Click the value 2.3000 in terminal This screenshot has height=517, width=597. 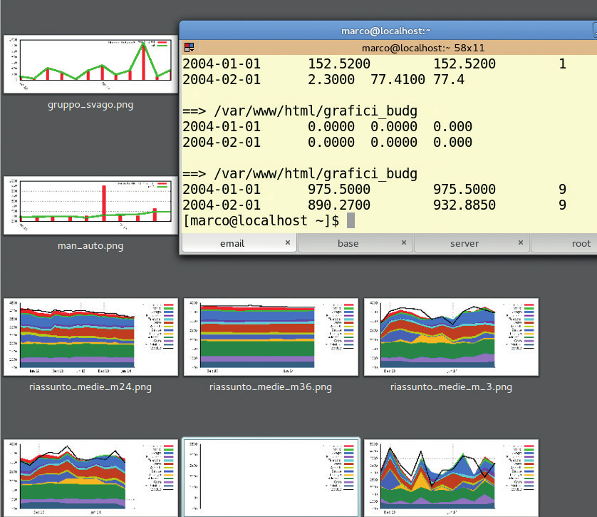[x=331, y=80]
